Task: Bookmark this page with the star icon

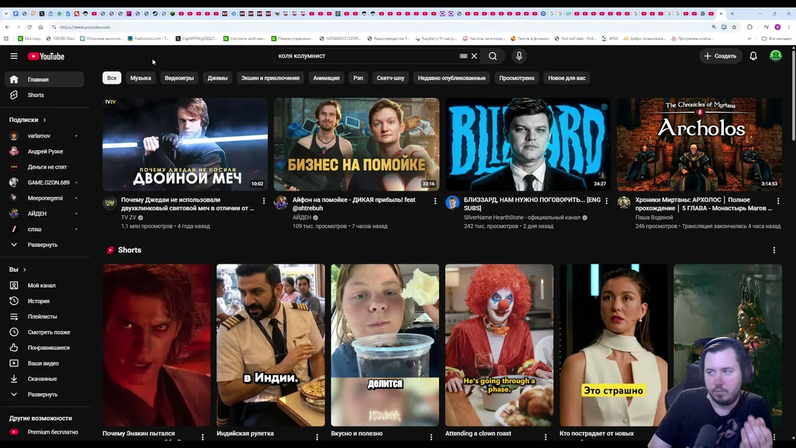Action: pyautogui.click(x=734, y=27)
